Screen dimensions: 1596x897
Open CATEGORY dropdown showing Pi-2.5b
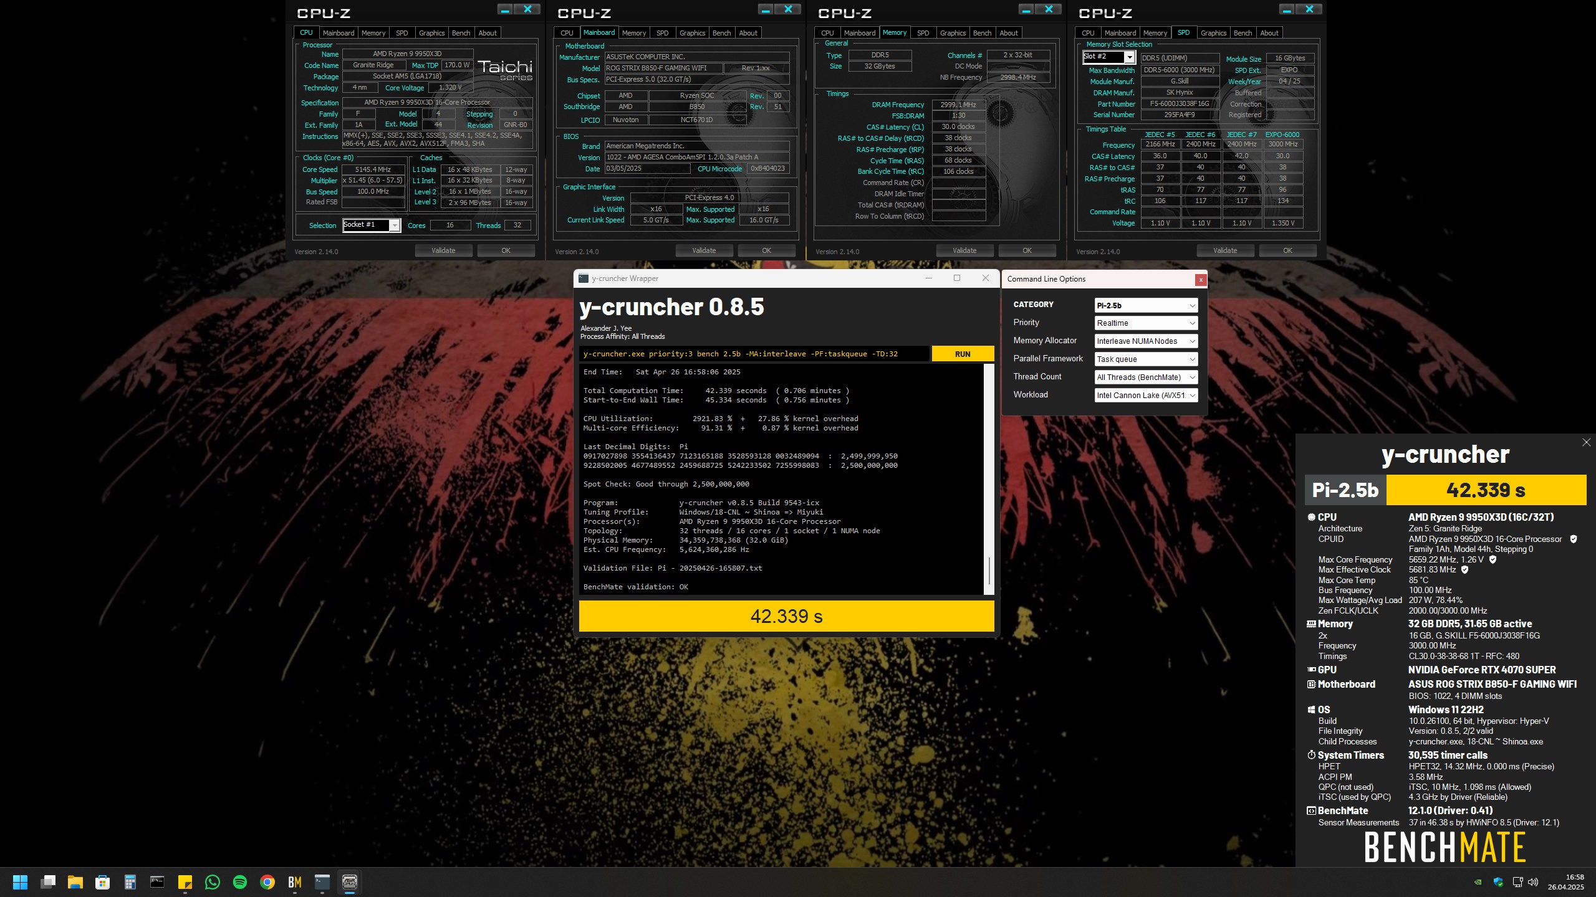[1146, 305]
